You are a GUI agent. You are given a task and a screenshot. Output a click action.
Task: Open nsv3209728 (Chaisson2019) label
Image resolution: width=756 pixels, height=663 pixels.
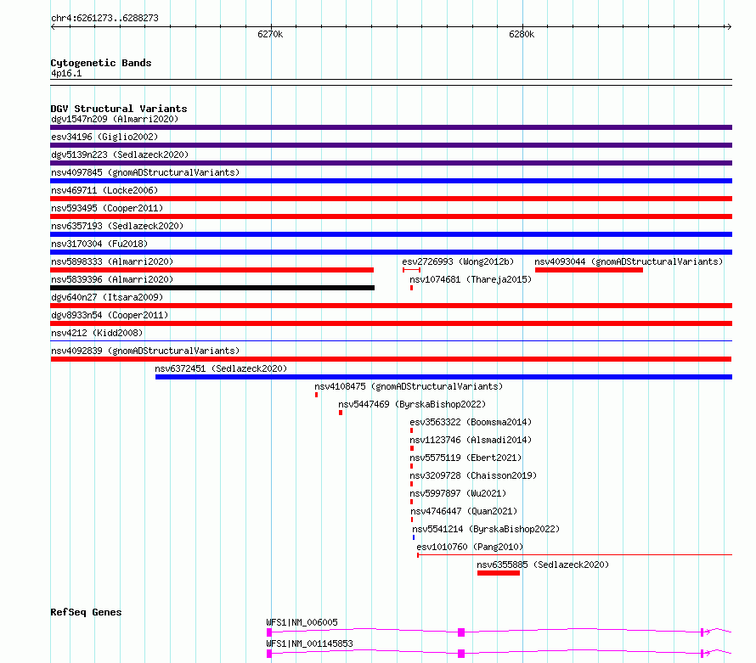(x=473, y=475)
